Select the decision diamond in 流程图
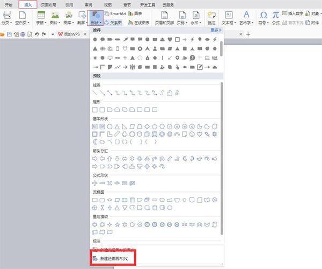The height and width of the screenshot is (269, 322). [109, 200]
